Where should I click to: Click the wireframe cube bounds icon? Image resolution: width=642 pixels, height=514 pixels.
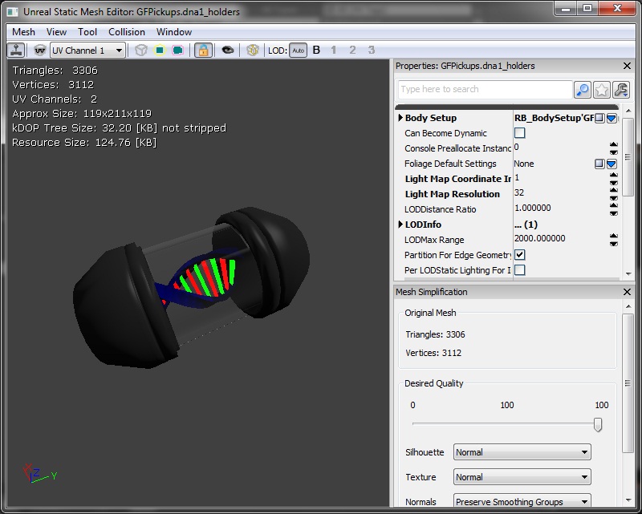click(141, 50)
